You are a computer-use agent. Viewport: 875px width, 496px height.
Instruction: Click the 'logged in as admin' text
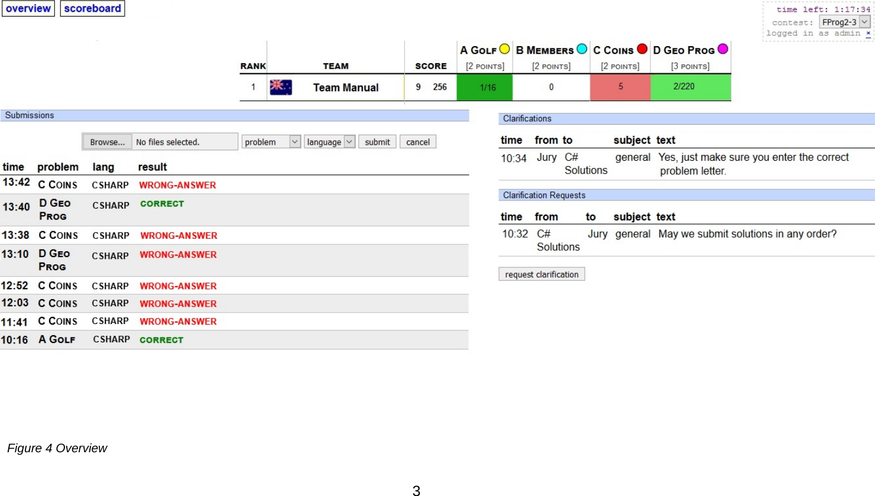tap(813, 34)
